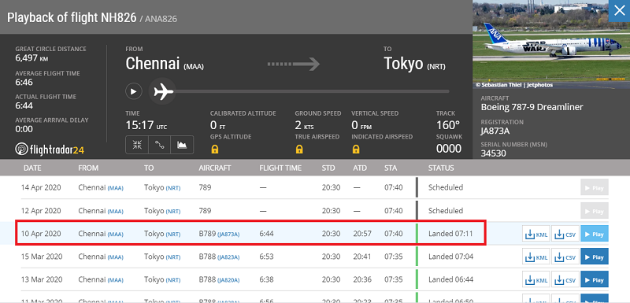Move the airplane marker on the playback progress bar

pyautogui.click(x=163, y=91)
